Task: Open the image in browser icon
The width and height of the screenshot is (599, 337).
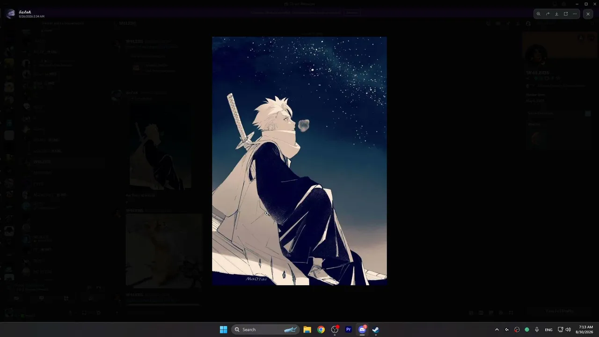Action: pos(566,14)
